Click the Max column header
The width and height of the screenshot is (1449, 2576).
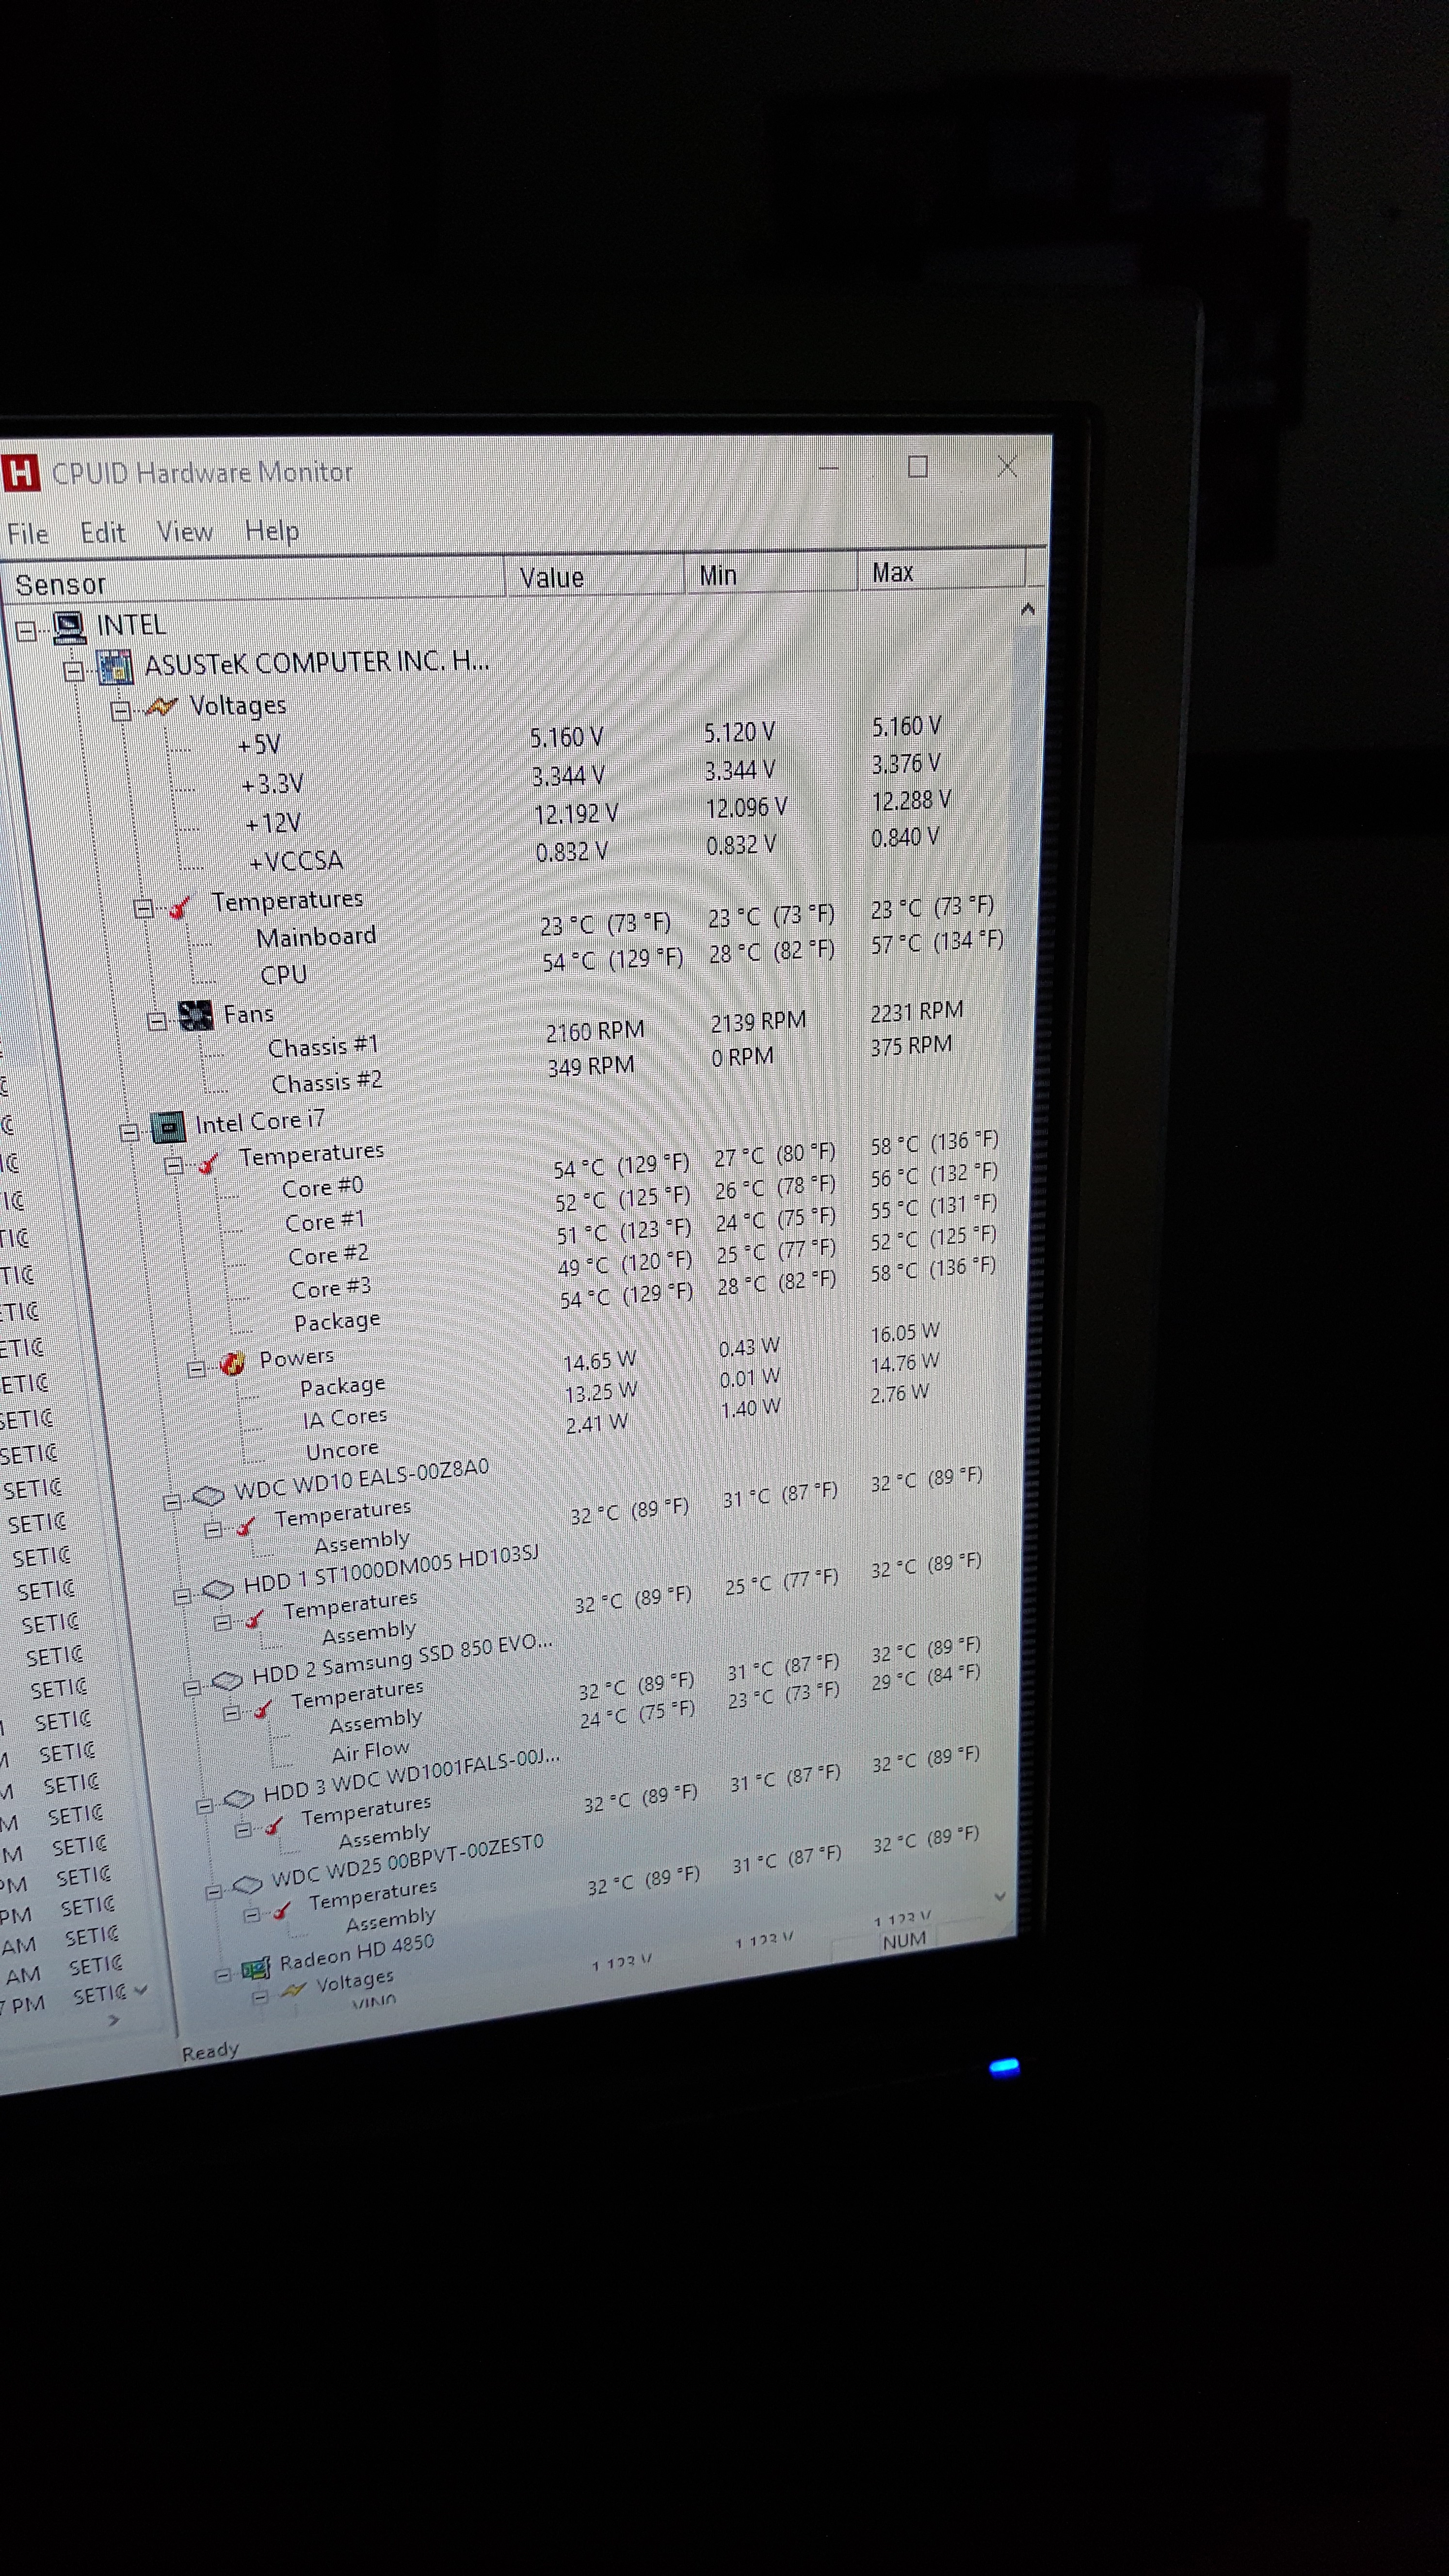pos(892,573)
